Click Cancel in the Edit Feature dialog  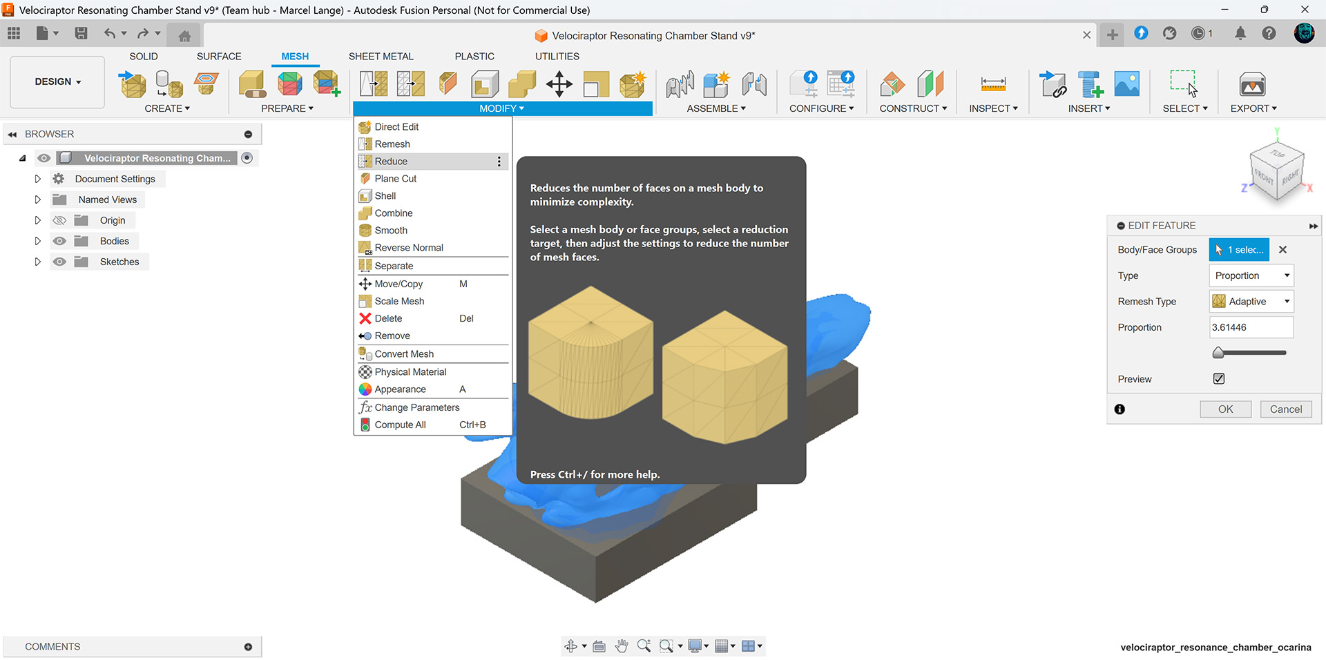point(1285,409)
